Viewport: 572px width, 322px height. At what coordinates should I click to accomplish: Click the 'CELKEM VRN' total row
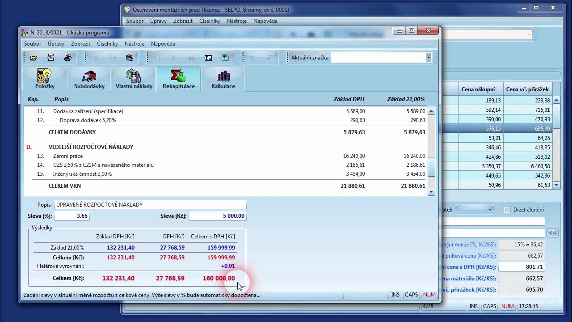tap(226, 186)
